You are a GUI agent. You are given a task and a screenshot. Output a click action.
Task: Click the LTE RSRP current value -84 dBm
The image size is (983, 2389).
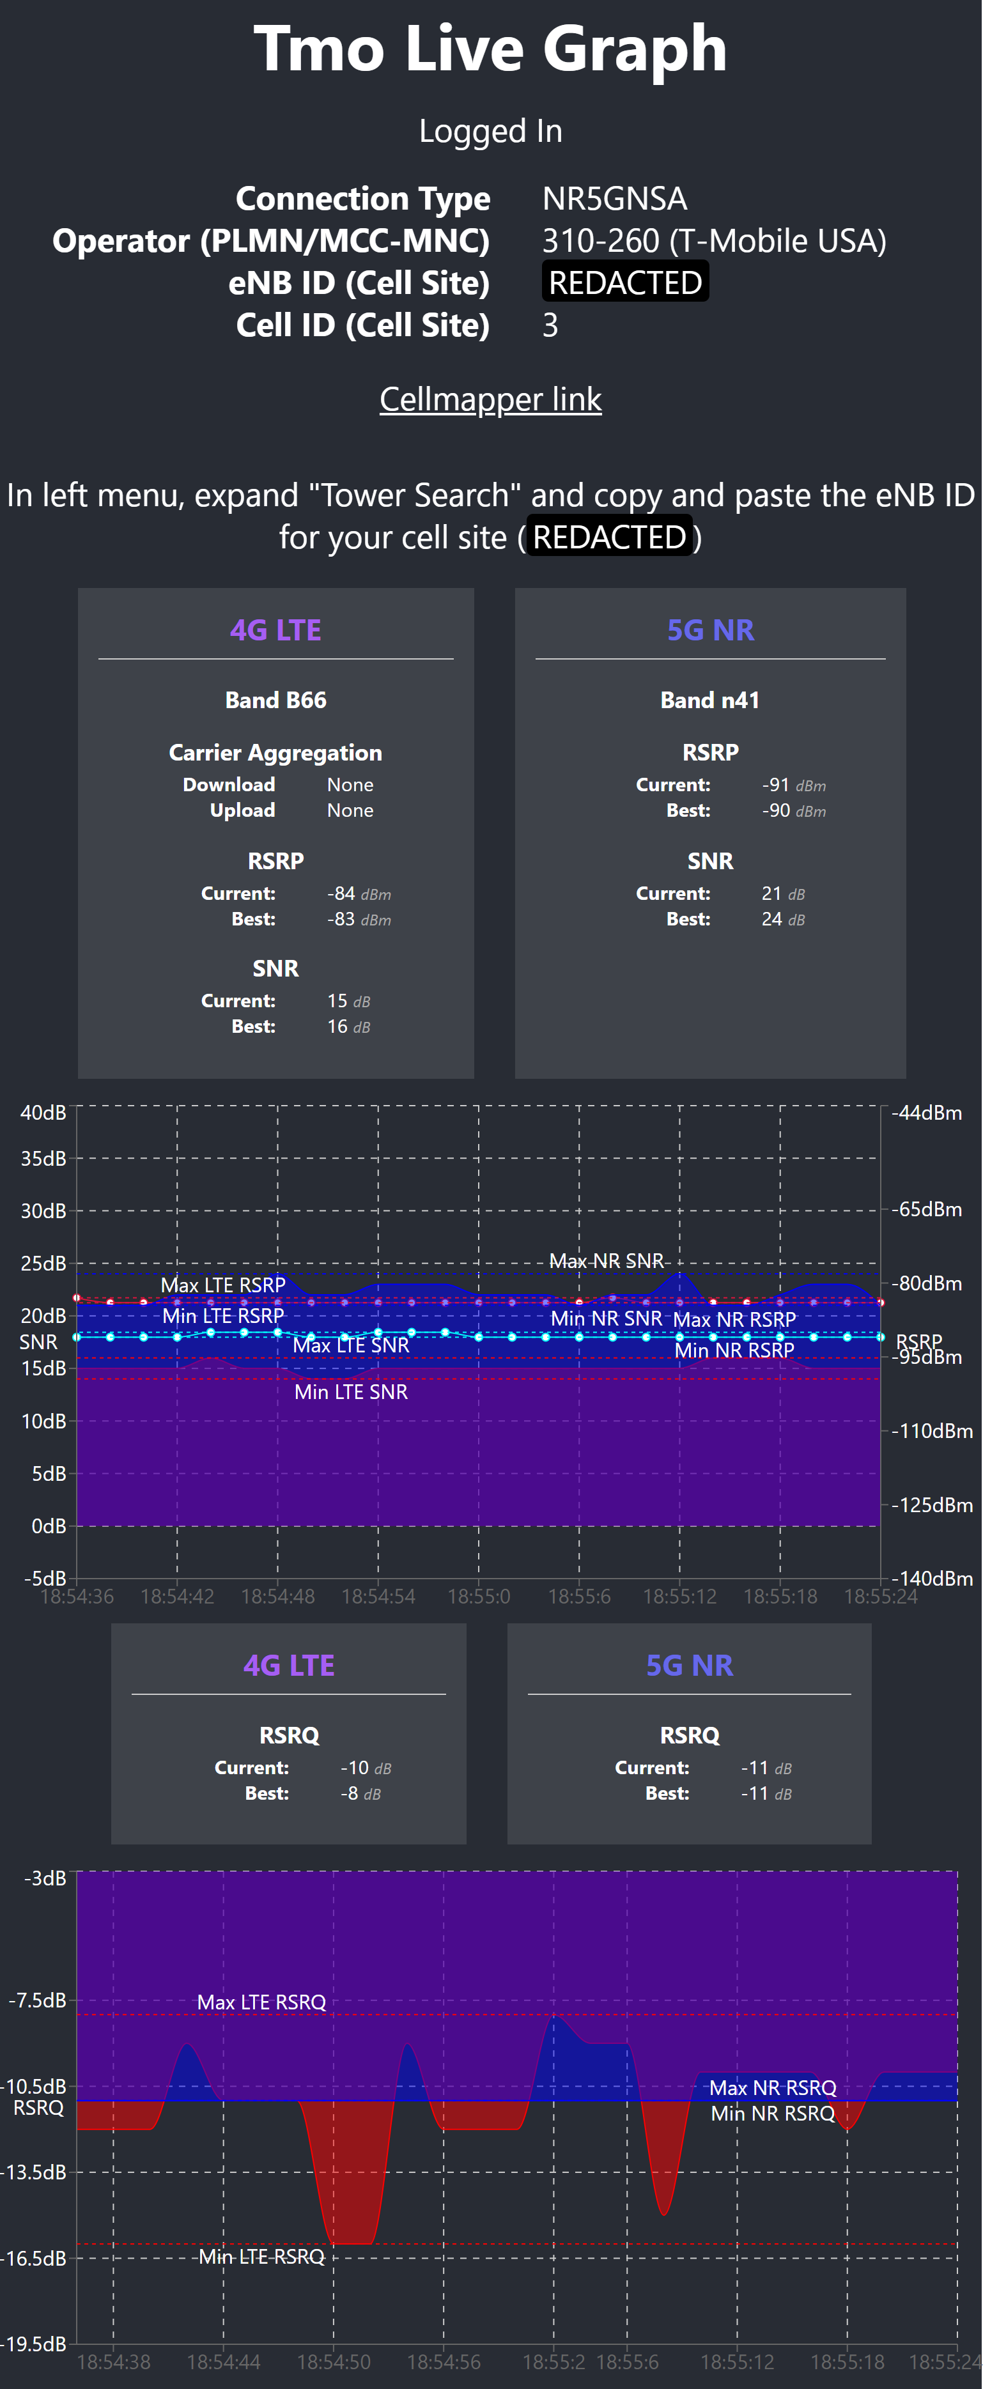(359, 893)
